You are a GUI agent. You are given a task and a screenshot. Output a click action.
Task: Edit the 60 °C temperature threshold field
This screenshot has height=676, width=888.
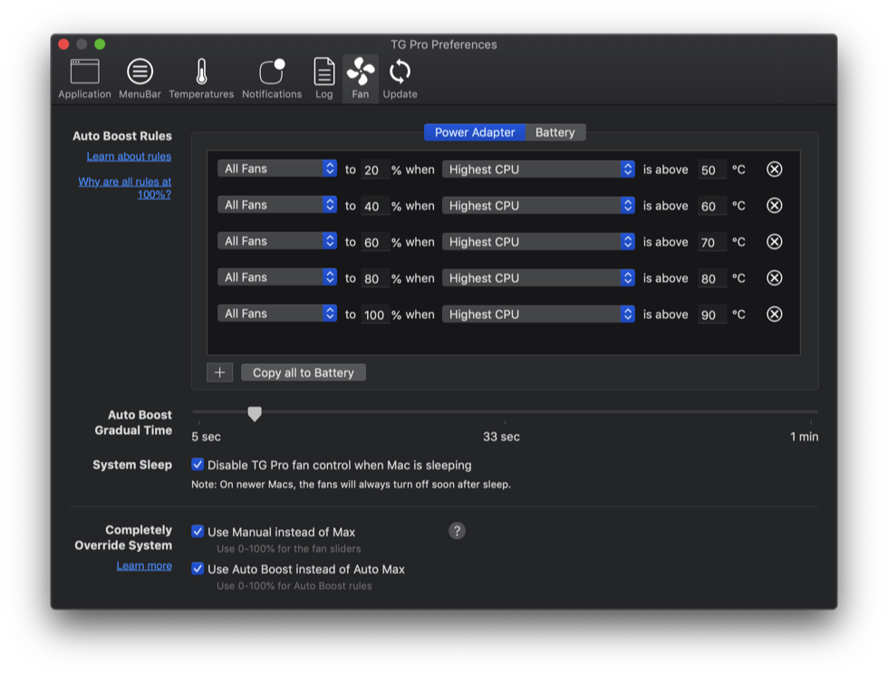pyautogui.click(x=712, y=206)
